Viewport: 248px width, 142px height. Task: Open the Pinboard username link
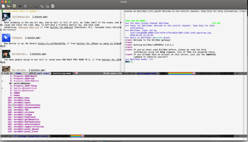point(17,37)
